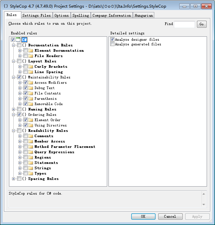Click the Comments folder icon
Screen dimensions: 215x225
pos(31,136)
